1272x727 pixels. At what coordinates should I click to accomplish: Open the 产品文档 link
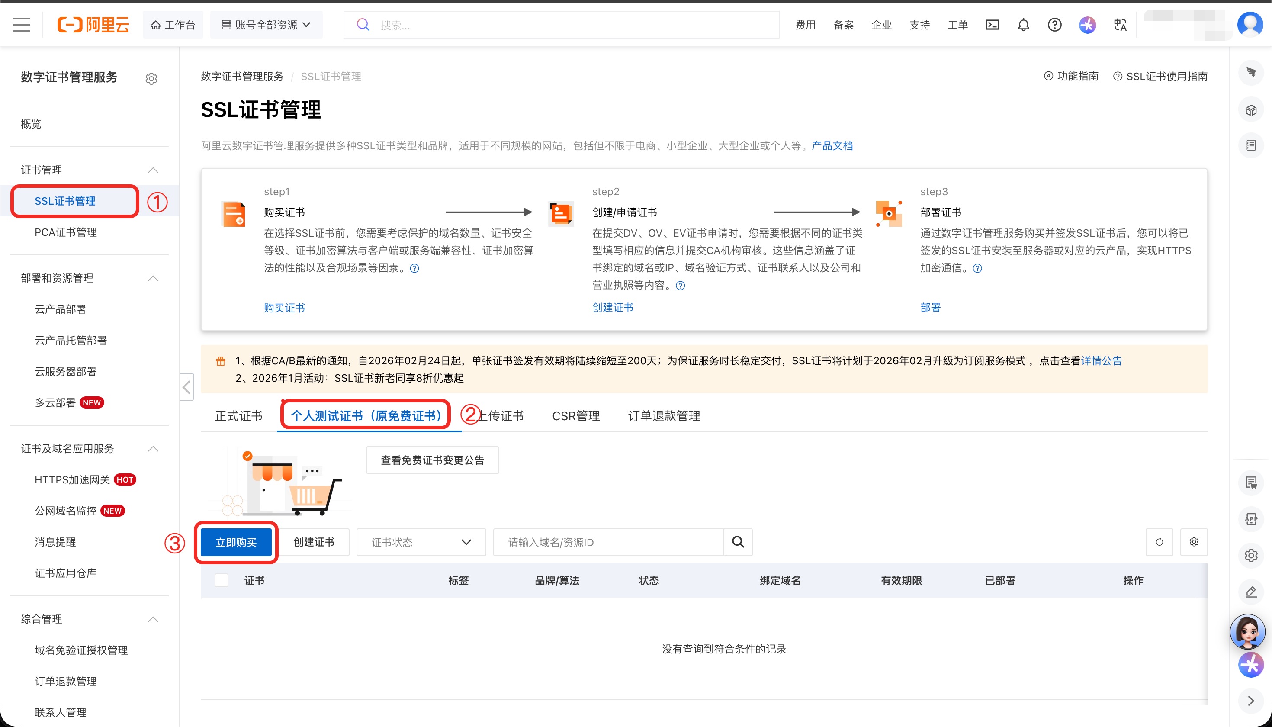(832, 145)
